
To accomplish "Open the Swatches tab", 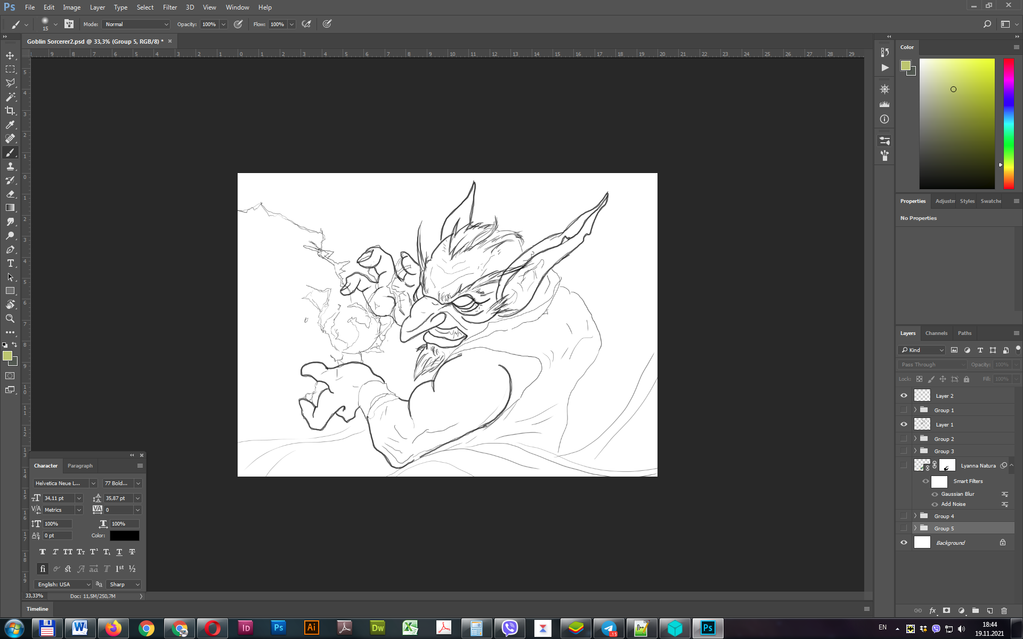I will [991, 201].
